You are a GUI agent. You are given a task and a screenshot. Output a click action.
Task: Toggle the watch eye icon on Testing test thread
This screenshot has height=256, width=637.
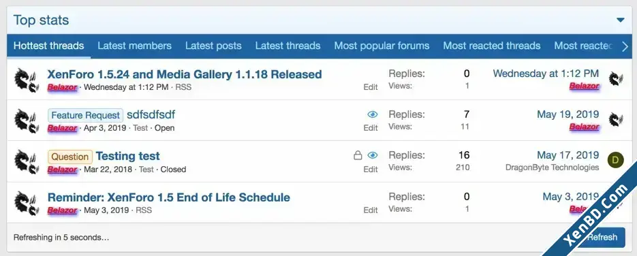(373, 155)
